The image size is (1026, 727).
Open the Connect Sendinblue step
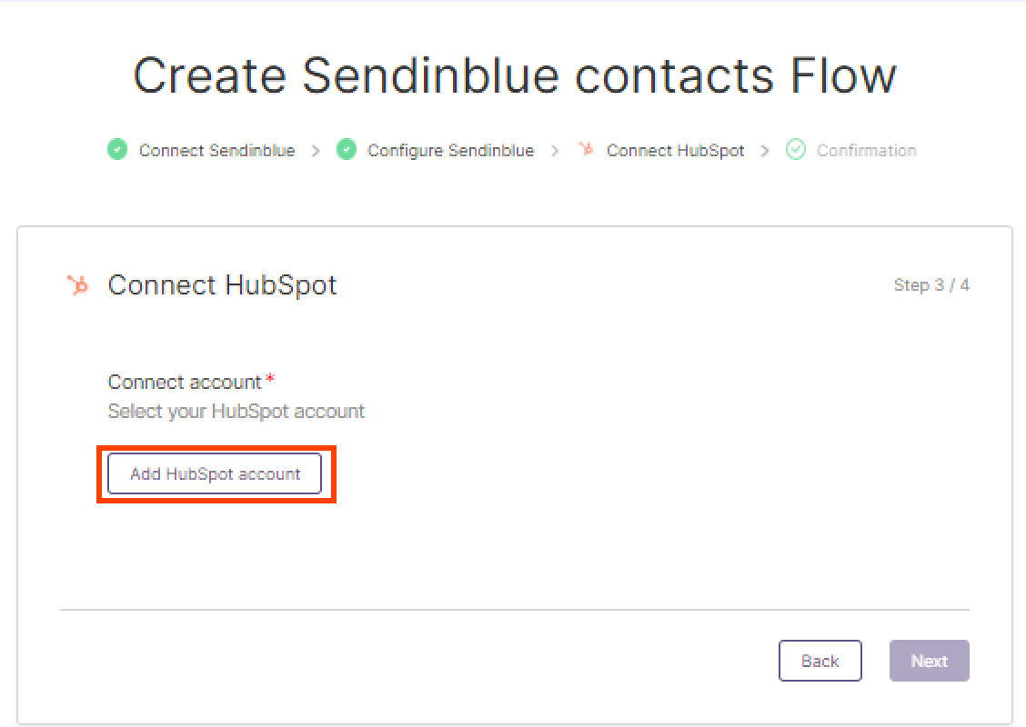(x=216, y=150)
